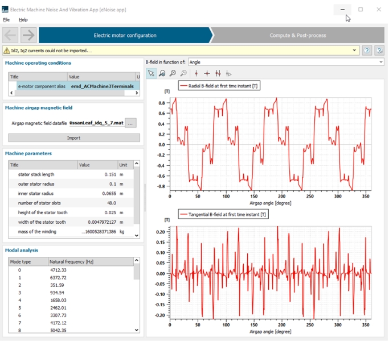389x342 pixels.
Task: Click the vertical cursor marker tool
Action: pos(196,73)
